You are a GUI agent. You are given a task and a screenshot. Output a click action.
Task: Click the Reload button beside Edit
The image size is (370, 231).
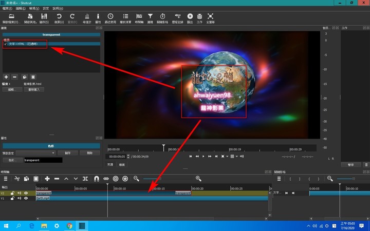pos(34,89)
